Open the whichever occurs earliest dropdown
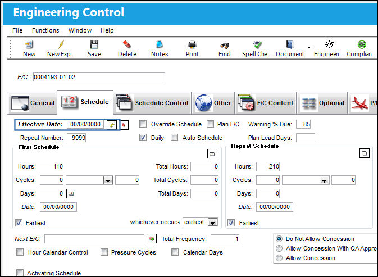Screen dimensions: 378x277 [x=213, y=222]
